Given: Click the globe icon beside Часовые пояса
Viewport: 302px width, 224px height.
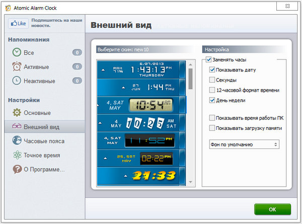Looking at the screenshot, I should 17,141.
